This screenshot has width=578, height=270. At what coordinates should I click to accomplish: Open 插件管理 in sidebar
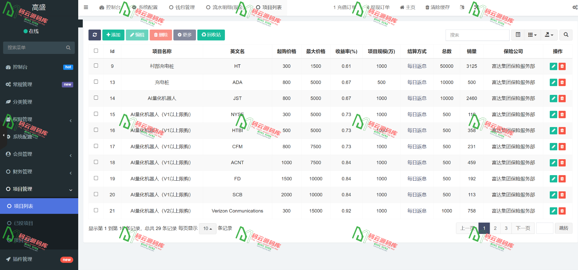(x=39, y=259)
